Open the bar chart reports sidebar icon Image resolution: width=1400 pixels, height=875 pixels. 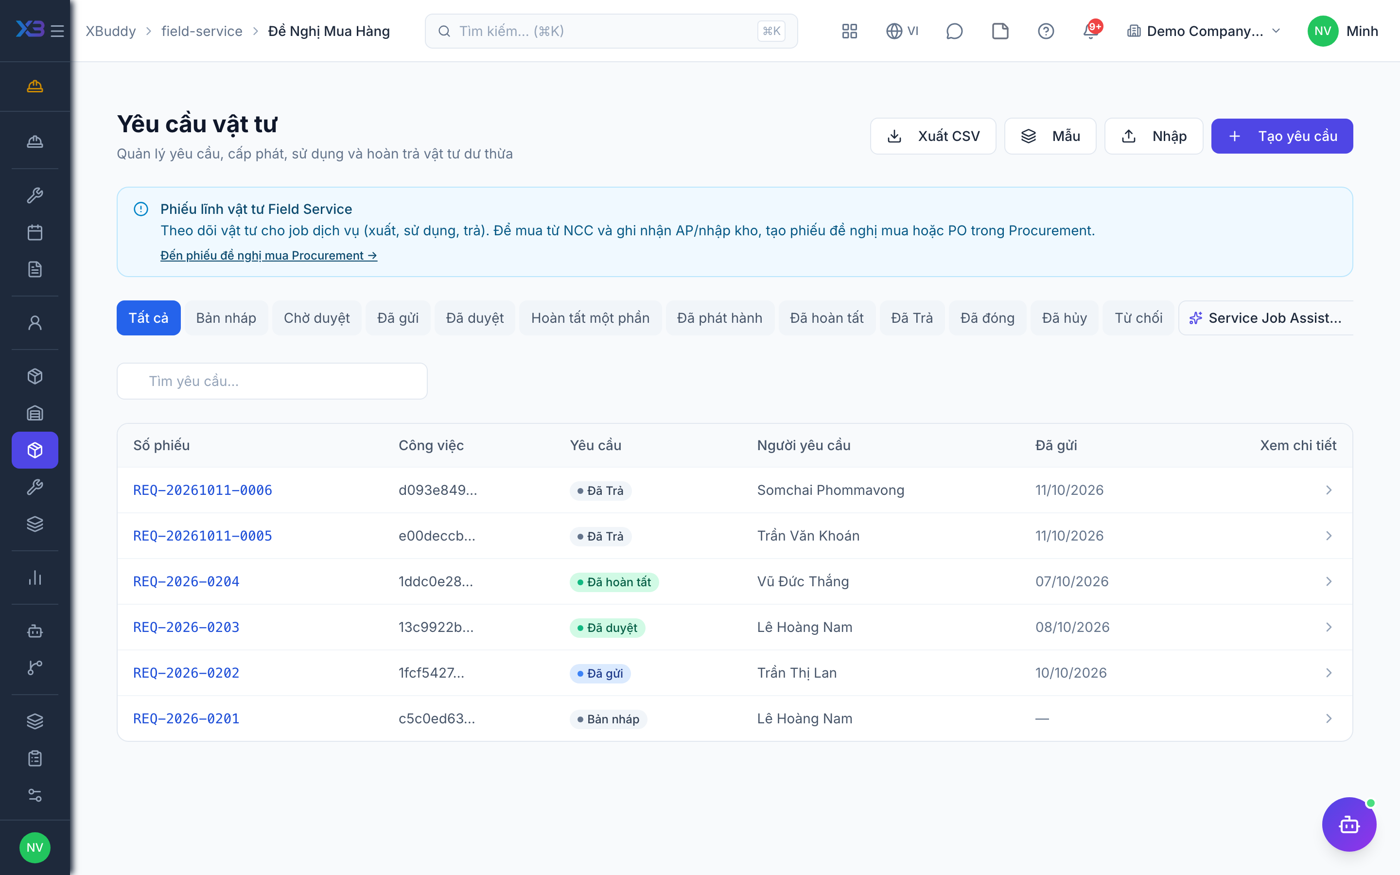(x=35, y=577)
